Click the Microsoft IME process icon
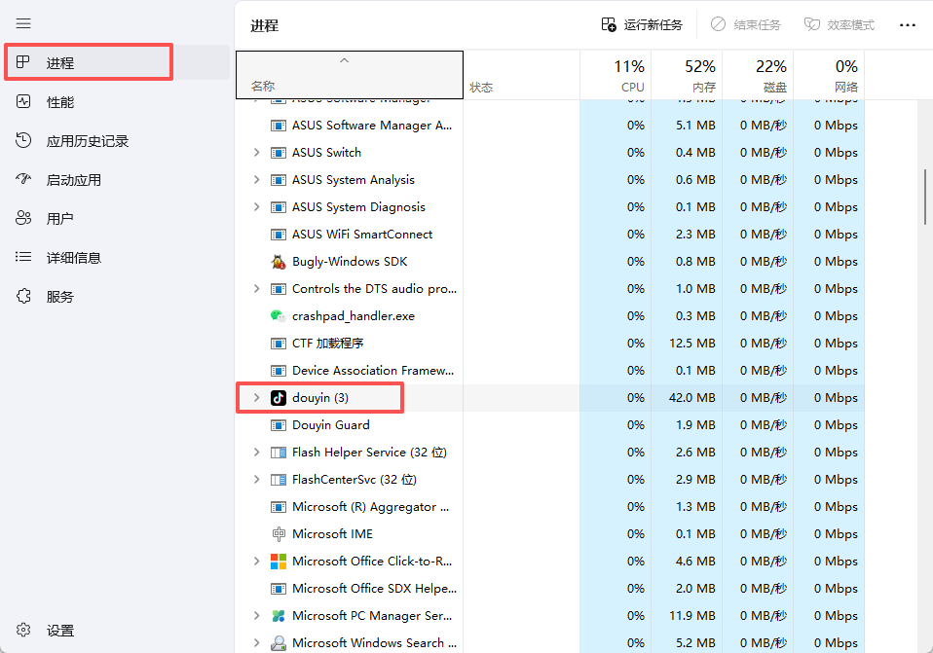933x653 pixels. [279, 534]
